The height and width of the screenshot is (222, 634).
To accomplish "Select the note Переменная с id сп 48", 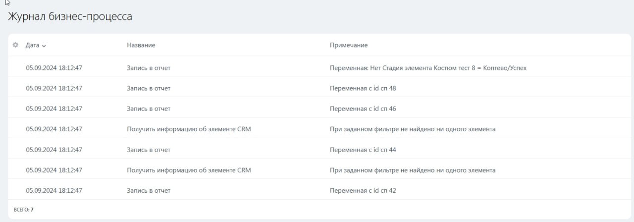I will coord(363,88).
